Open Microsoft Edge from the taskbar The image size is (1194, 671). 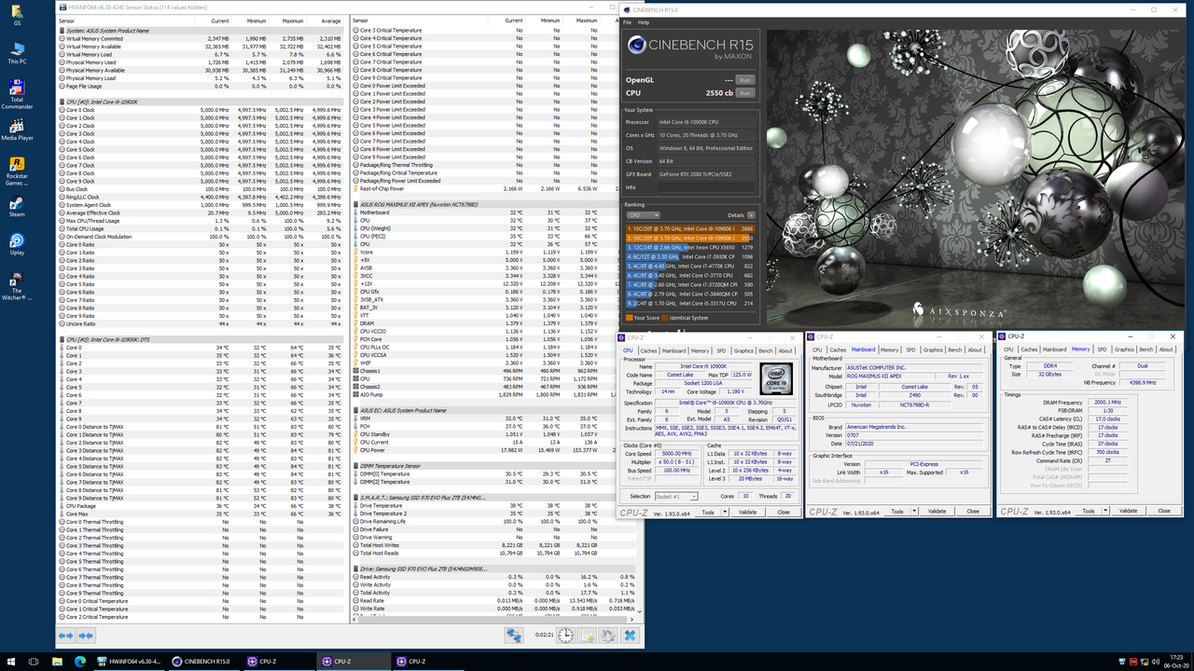click(x=79, y=662)
